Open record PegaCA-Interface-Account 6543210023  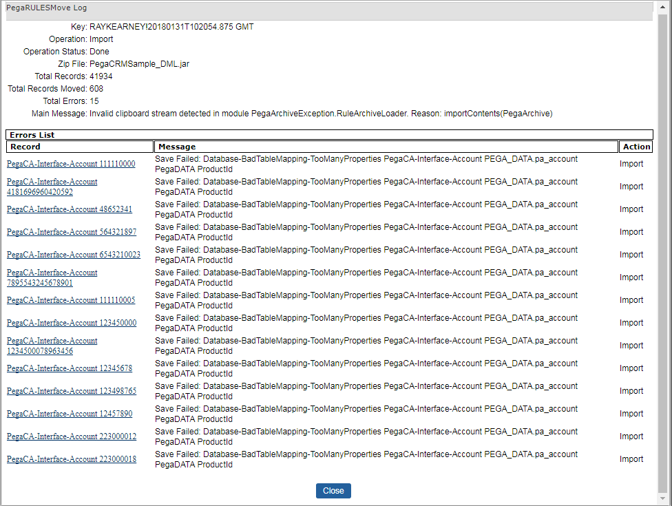pyautogui.click(x=74, y=255)
